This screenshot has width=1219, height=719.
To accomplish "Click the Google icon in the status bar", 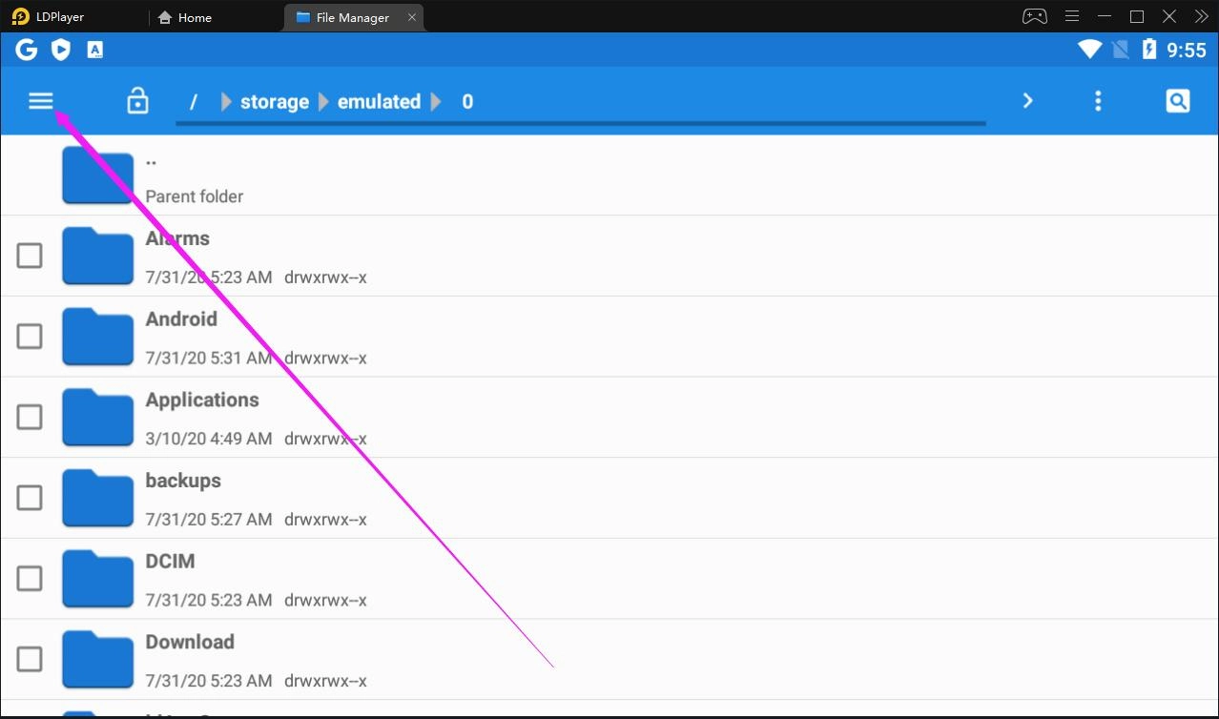I will point(26,49).
